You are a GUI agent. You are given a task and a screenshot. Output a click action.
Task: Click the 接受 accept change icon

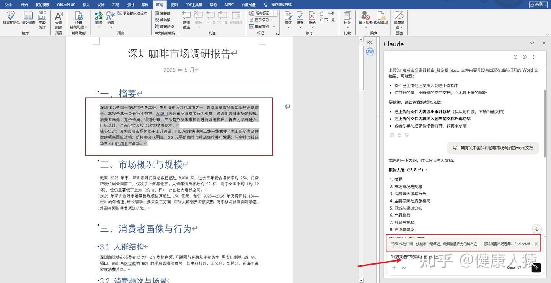pyautogui.click(x=300, y=16)
